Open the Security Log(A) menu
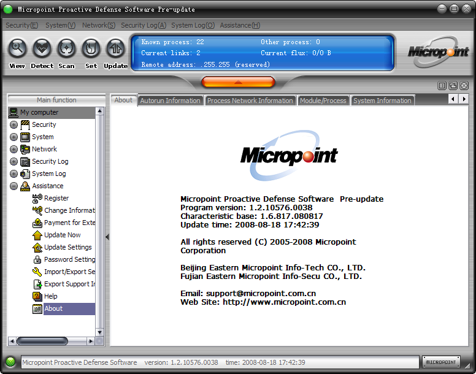476x374 pixels. tap(143, 25)
